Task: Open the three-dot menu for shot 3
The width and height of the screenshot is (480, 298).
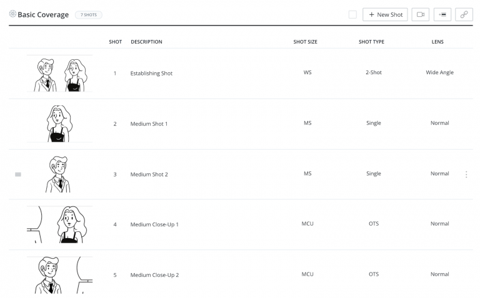Action: (466, 175)
